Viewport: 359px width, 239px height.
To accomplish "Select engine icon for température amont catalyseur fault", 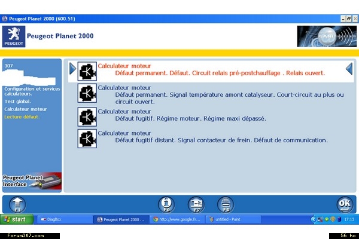I will coord(87,93).
